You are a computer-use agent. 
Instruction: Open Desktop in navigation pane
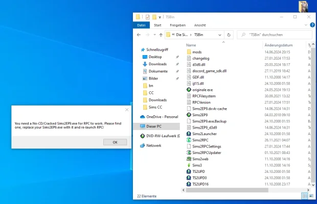tap(155, 57)
